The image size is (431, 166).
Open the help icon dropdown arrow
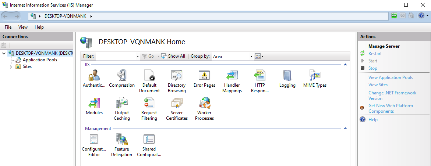(x=427, y=16)
